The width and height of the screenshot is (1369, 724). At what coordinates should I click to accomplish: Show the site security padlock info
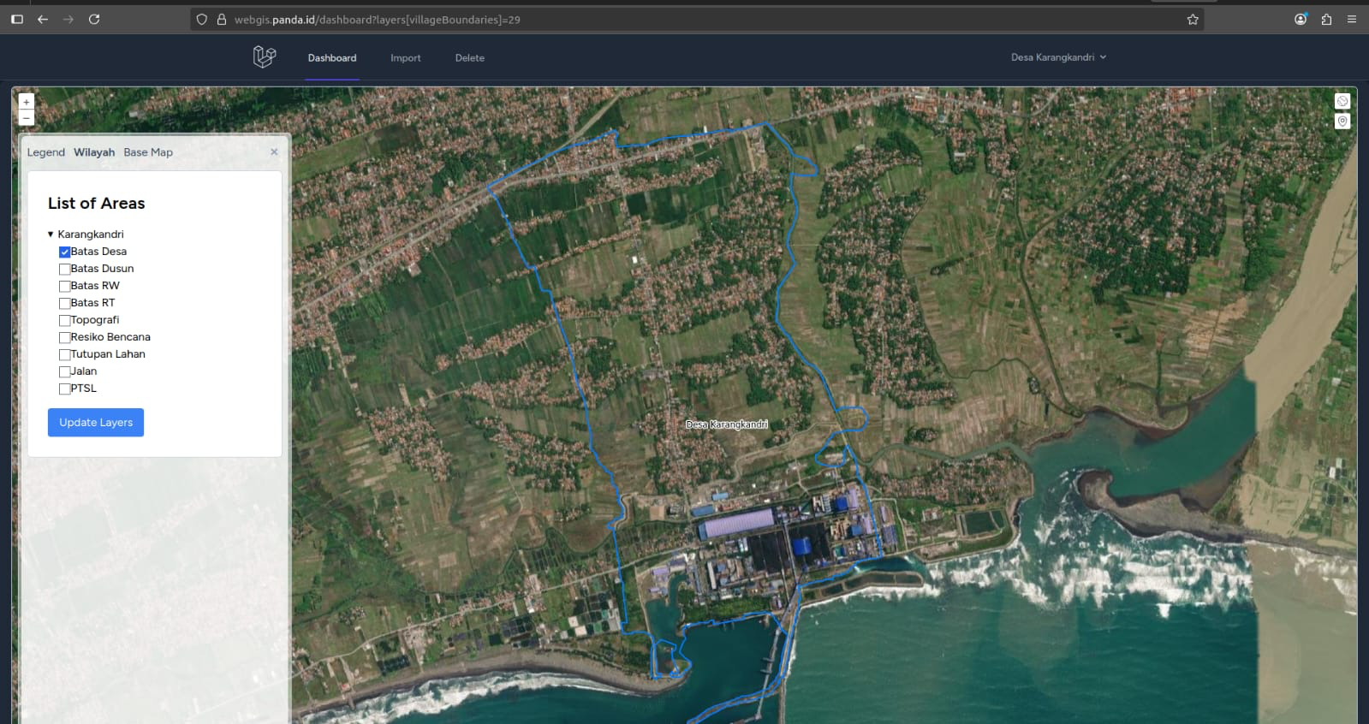tap(222, 19)
